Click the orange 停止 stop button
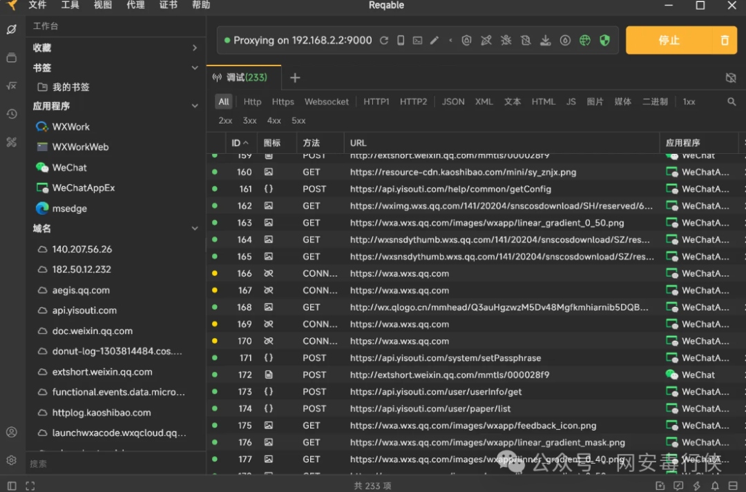The image size is (746, 492). point(669,41)
